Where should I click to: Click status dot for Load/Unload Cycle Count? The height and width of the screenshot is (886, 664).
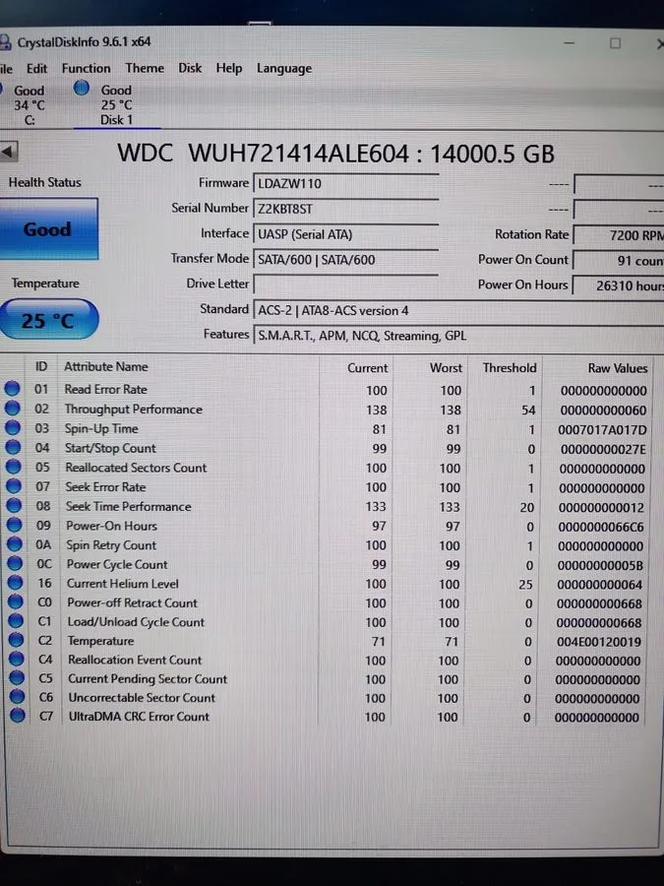[x=16, y=620]
